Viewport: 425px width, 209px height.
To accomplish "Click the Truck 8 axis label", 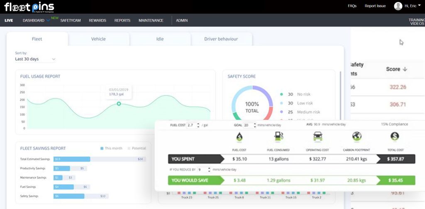I will pyautogui.click(x=239, y=198).
